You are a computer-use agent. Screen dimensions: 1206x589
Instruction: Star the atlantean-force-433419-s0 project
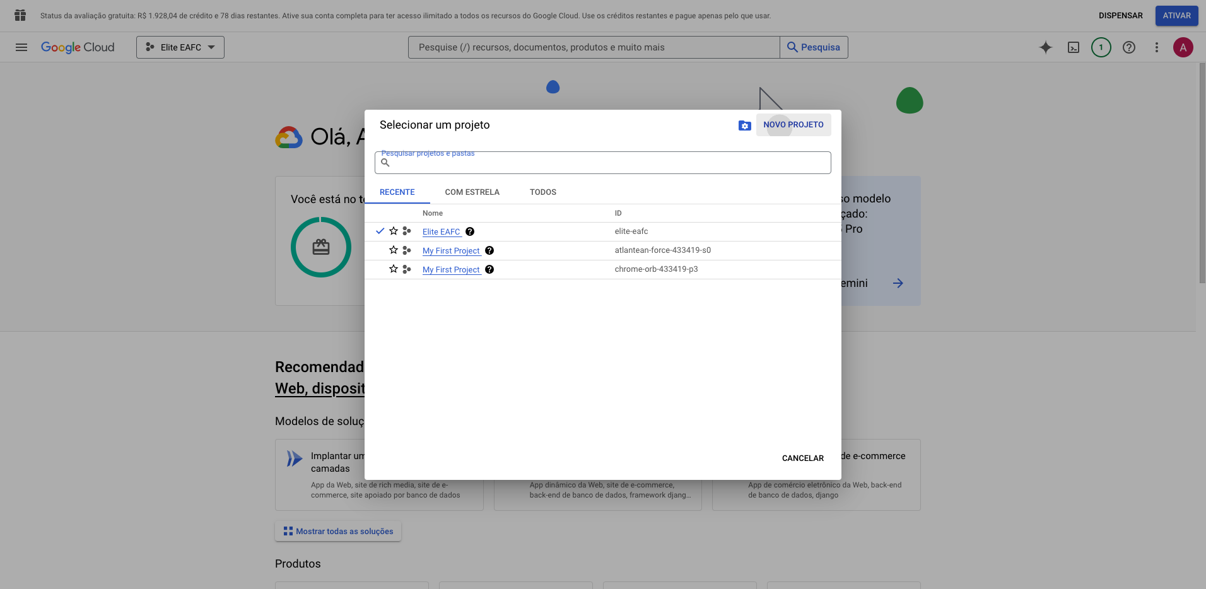[x=394, y=250]
